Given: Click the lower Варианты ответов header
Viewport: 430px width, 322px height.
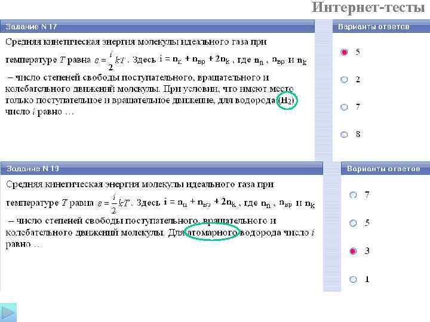Looking at the screenshot, I should (x=385, y=168).
